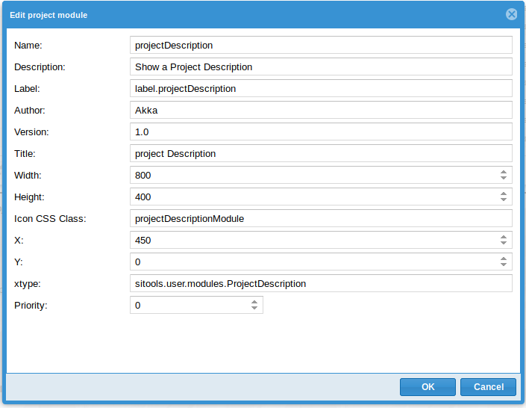Increment the X position spinner

(x=503, y=237)
